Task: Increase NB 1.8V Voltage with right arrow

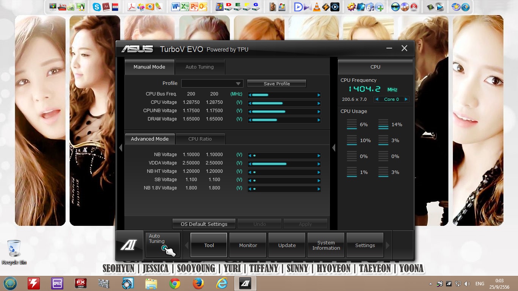Action: pyautogui.click(x=319, y=189)
